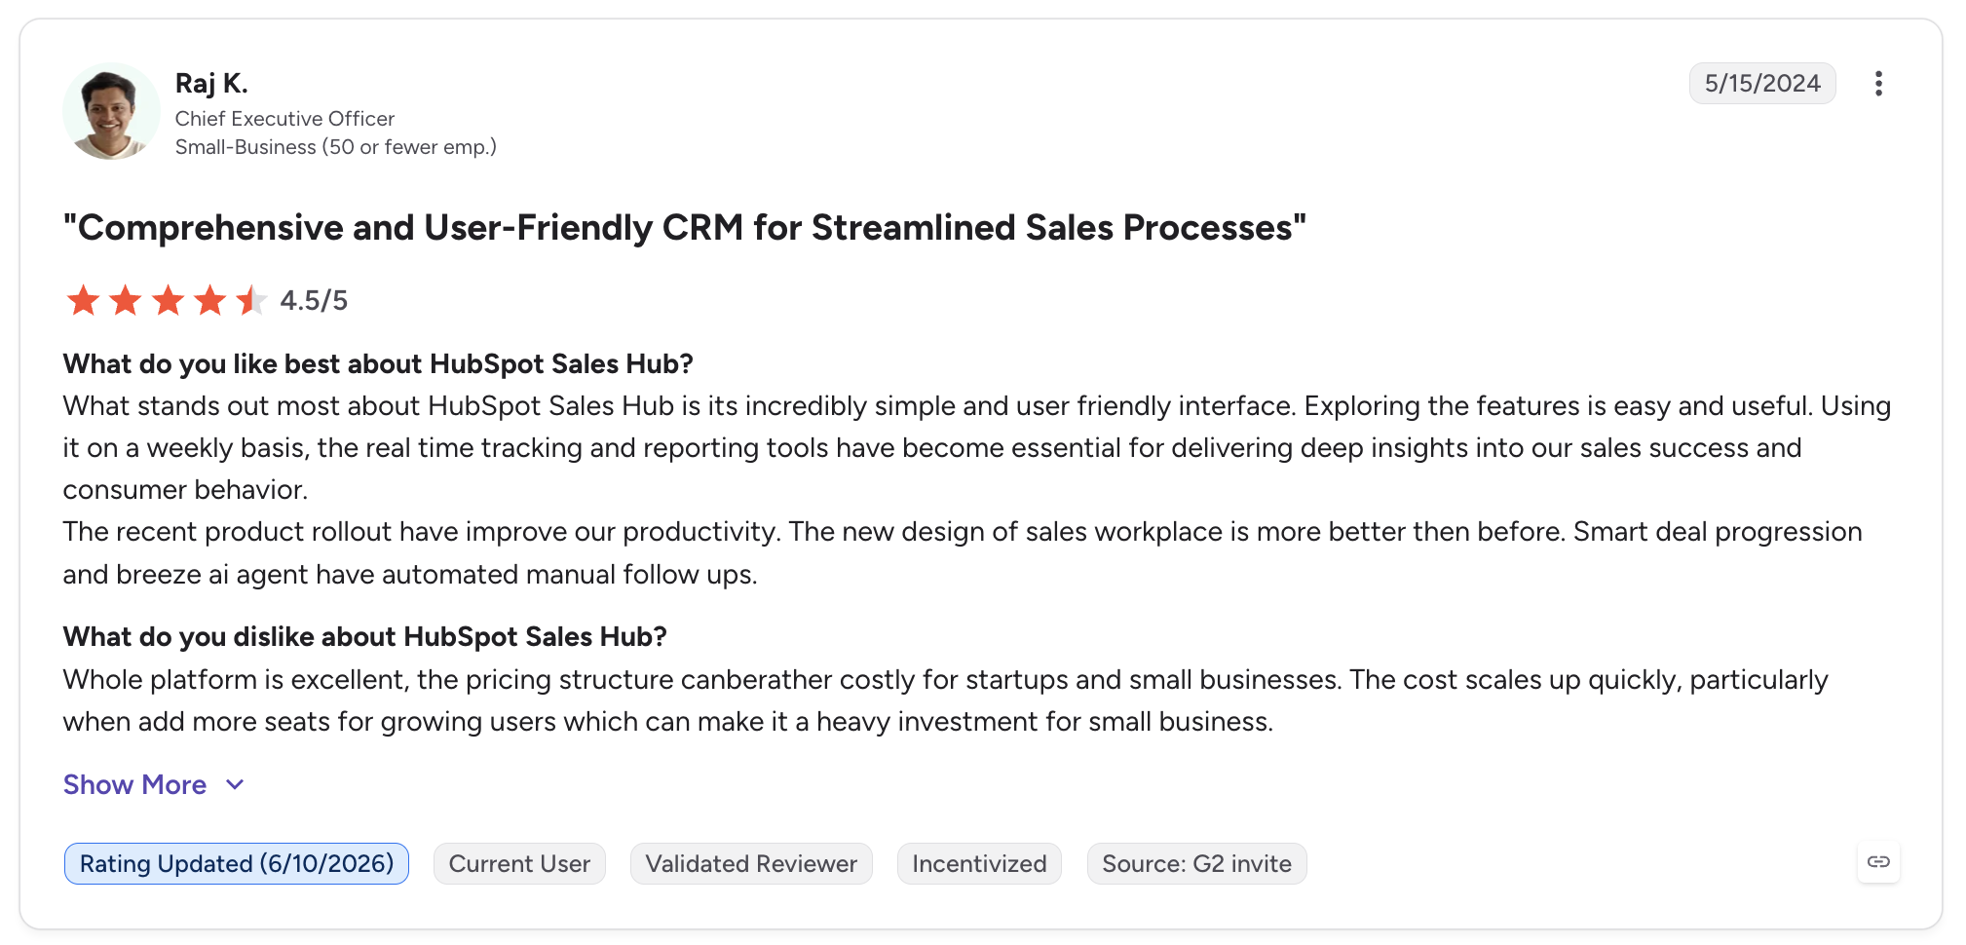Click the 5/15/2024 date badge
This screenshot has height=945, width=1966.
click(x=1762, y=83)
